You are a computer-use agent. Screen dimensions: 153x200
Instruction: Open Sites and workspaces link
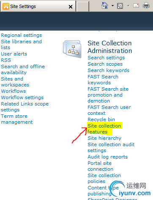tap(15, 82)
